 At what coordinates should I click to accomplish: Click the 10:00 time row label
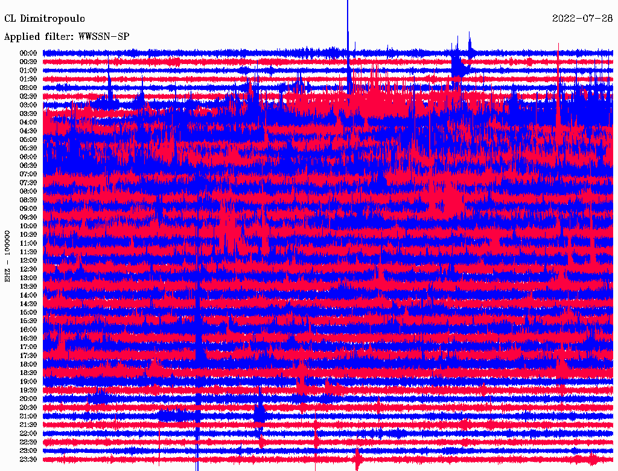click(28, 226)
